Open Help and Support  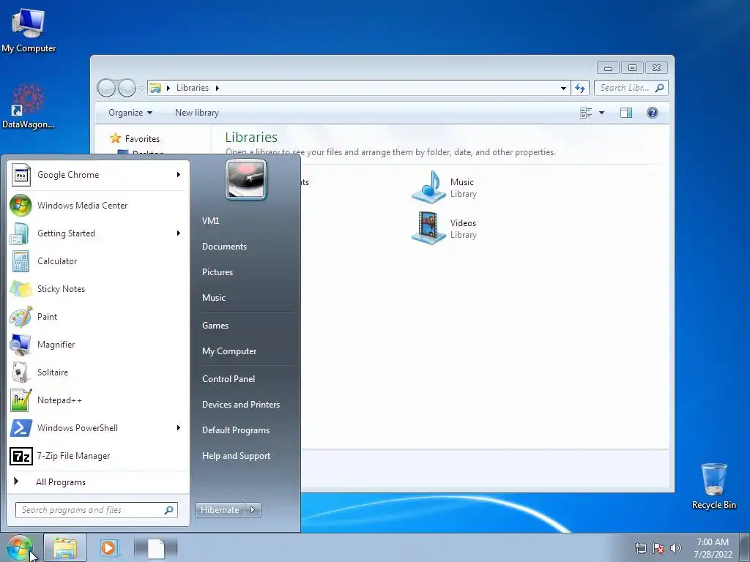point(237,456)
